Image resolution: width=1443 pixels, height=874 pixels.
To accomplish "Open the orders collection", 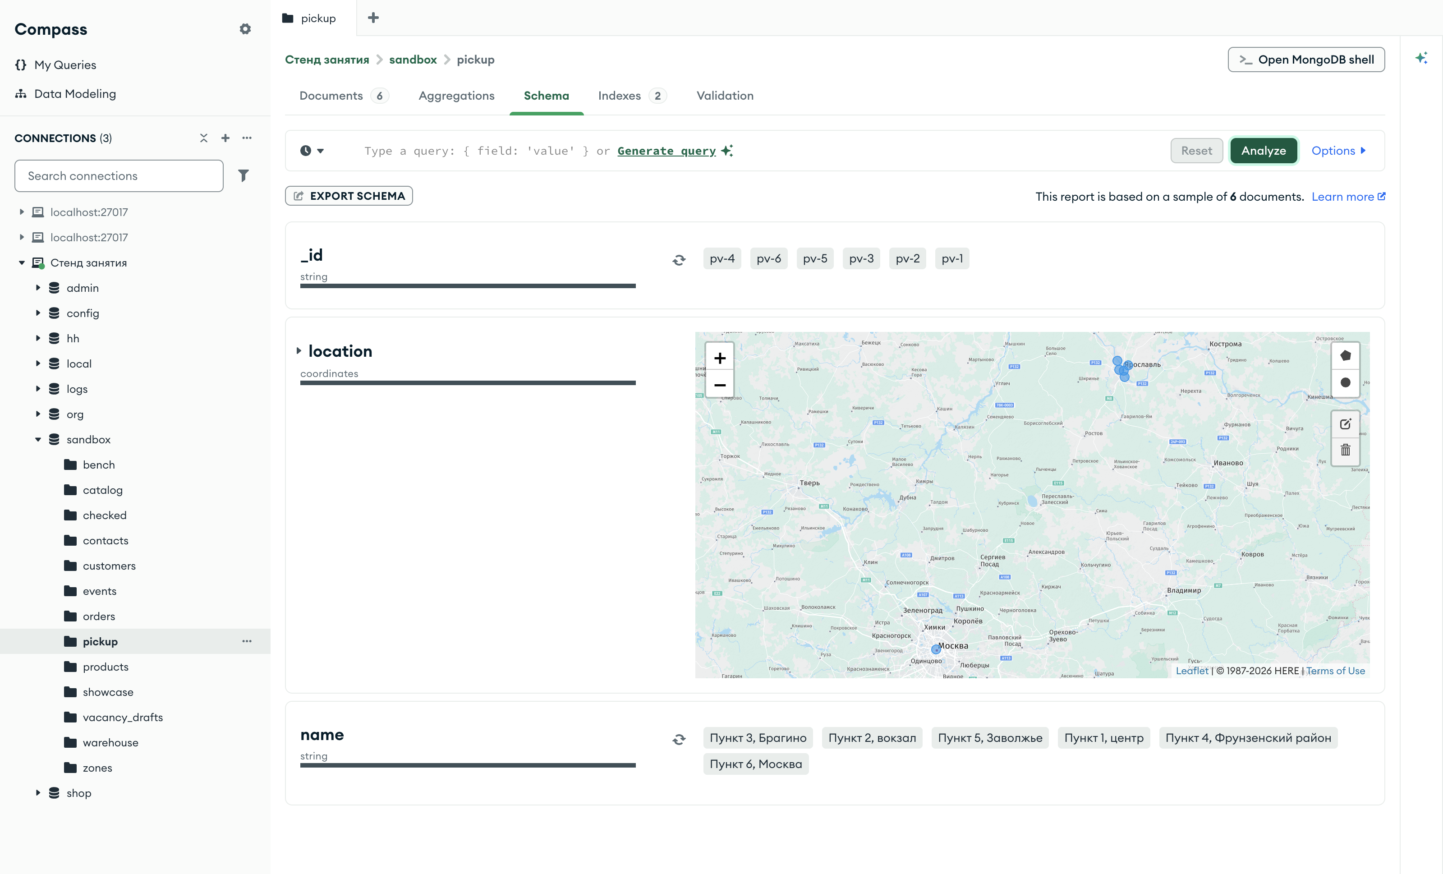I will click(x=135, y=616).
